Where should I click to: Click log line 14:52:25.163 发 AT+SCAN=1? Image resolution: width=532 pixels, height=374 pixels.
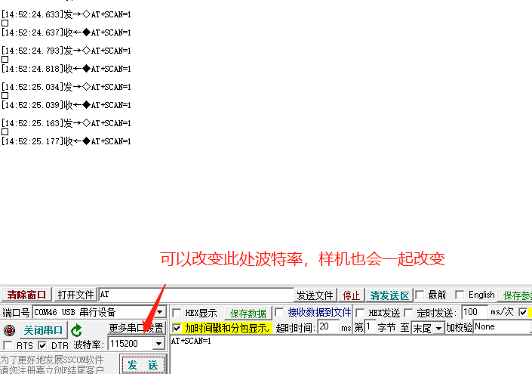click(66, 123)
